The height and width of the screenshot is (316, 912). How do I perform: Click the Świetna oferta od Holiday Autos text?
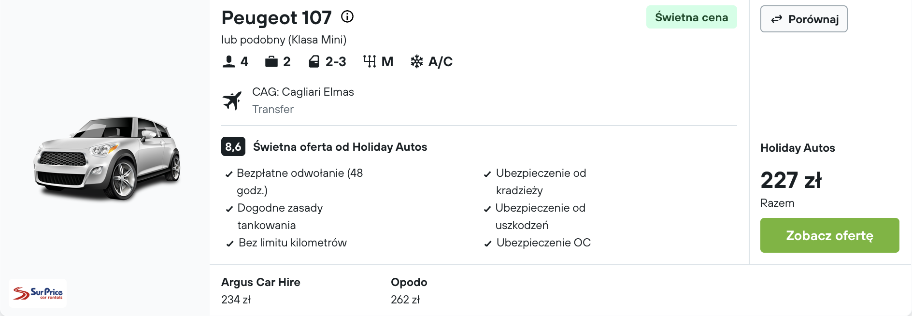340,147
